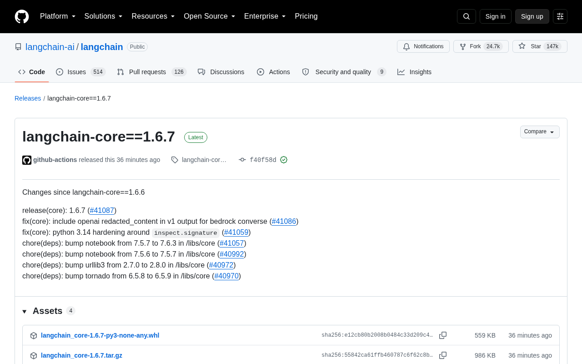This screenshot has width=582, height=364.
Task: Open the truncated langchain-cor… tag link
Action: pyautogui.click(x=204, y=160)
